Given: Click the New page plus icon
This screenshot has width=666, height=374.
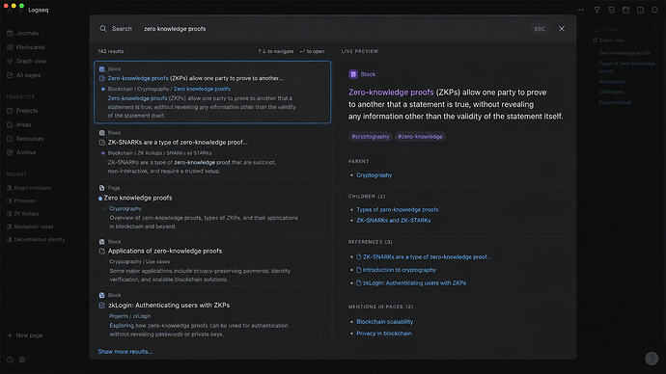Looking at the screenshot, I should 10,335.
